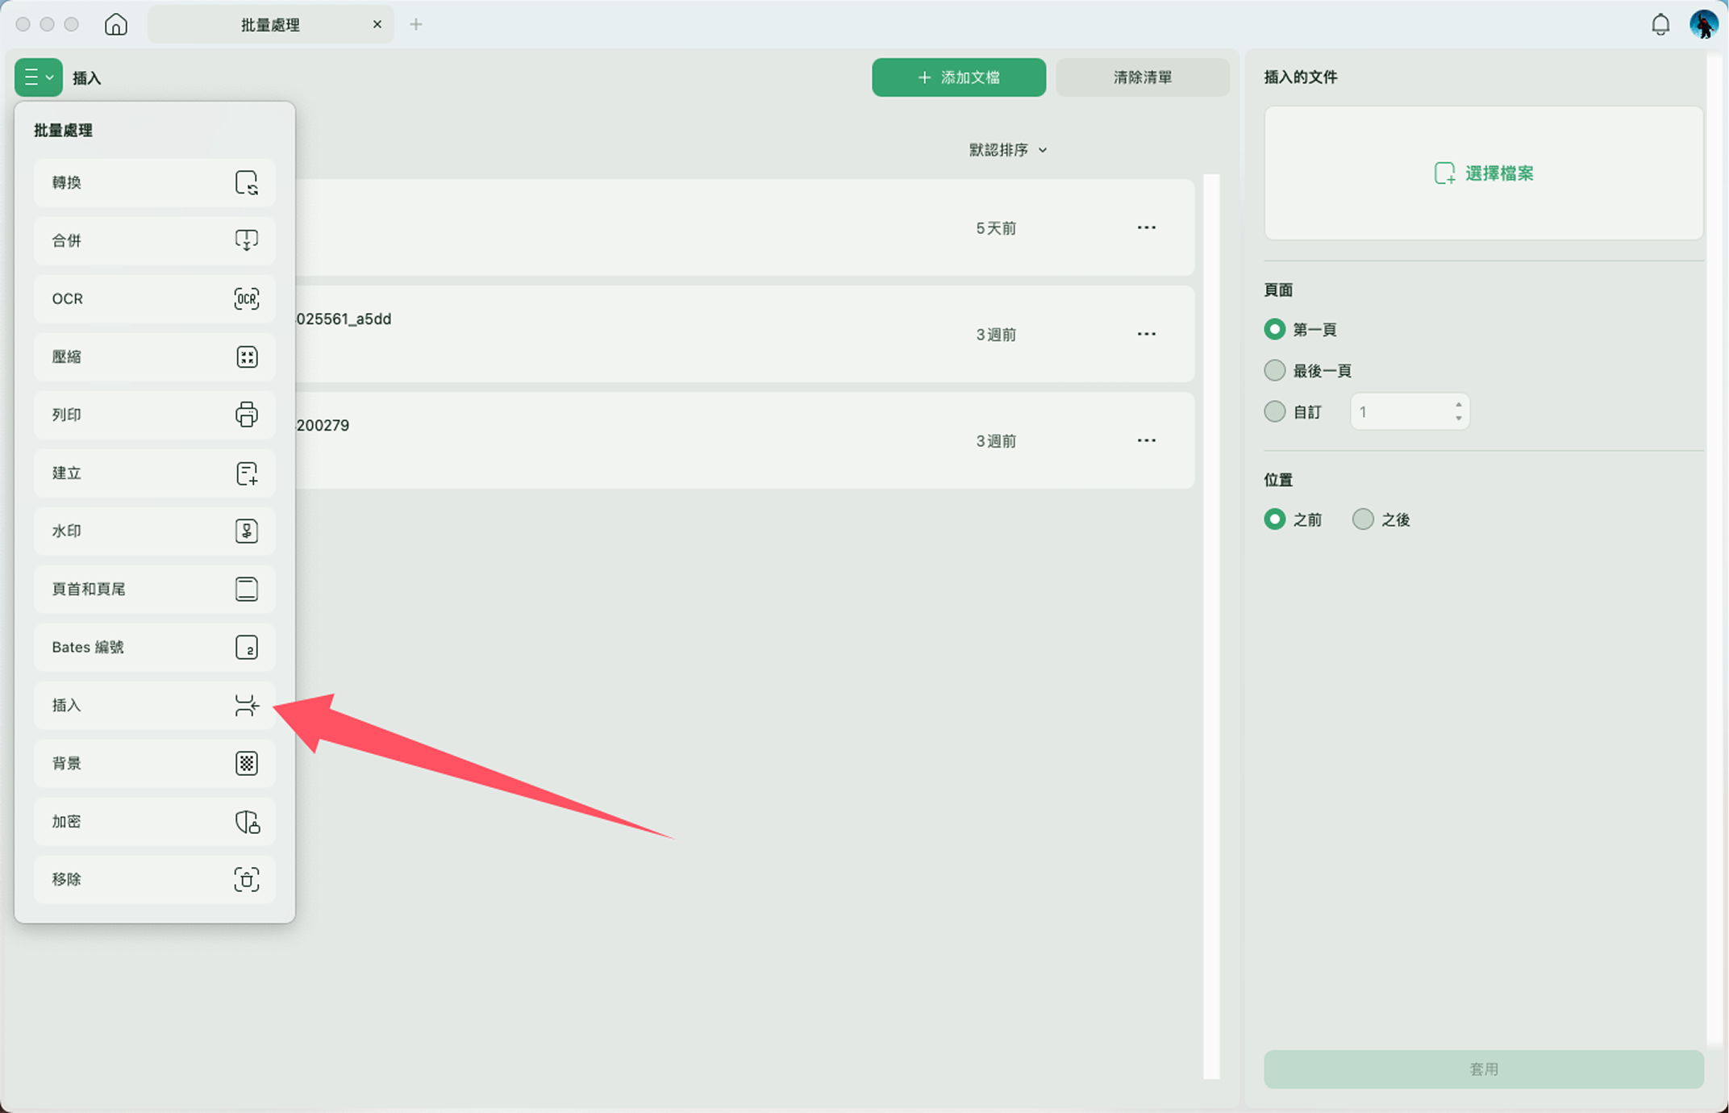This screenshot has height=1113, width=1729.
Task: Select 之前 position radio button
Action: tap(1274, 519)
